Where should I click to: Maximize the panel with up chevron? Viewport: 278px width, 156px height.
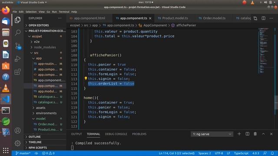point(263,134)
